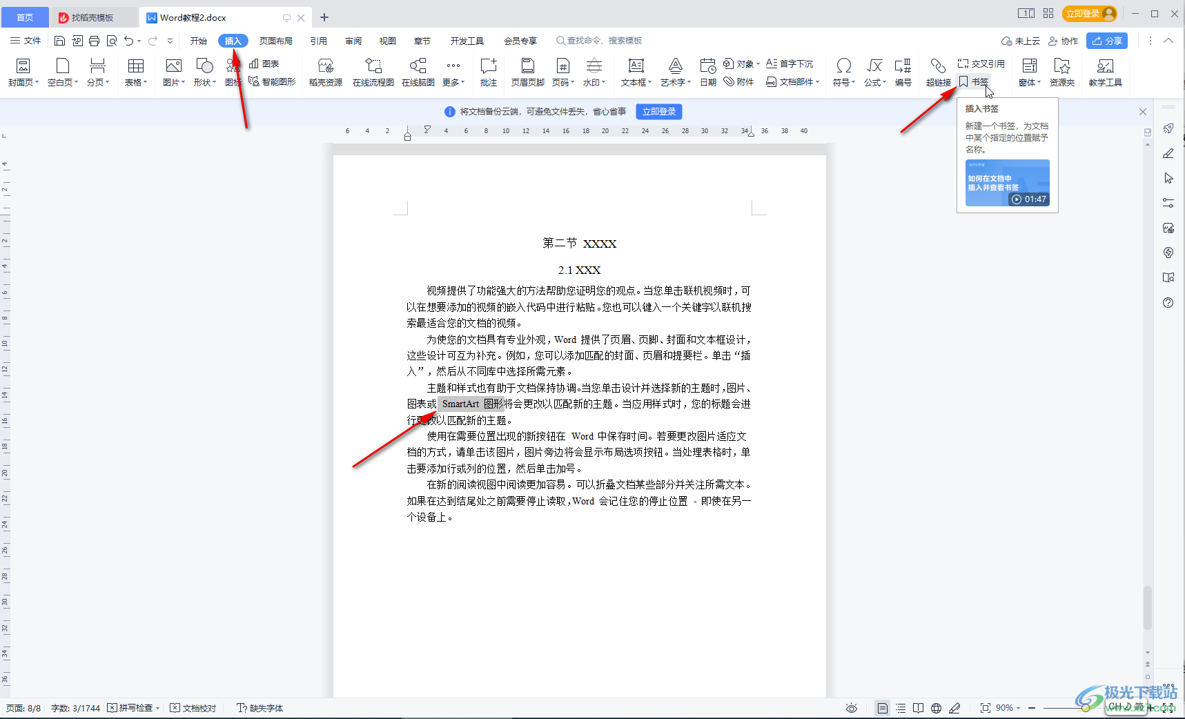
Task: Open 教学工具 teaching tools
Action: point(1105,72)
